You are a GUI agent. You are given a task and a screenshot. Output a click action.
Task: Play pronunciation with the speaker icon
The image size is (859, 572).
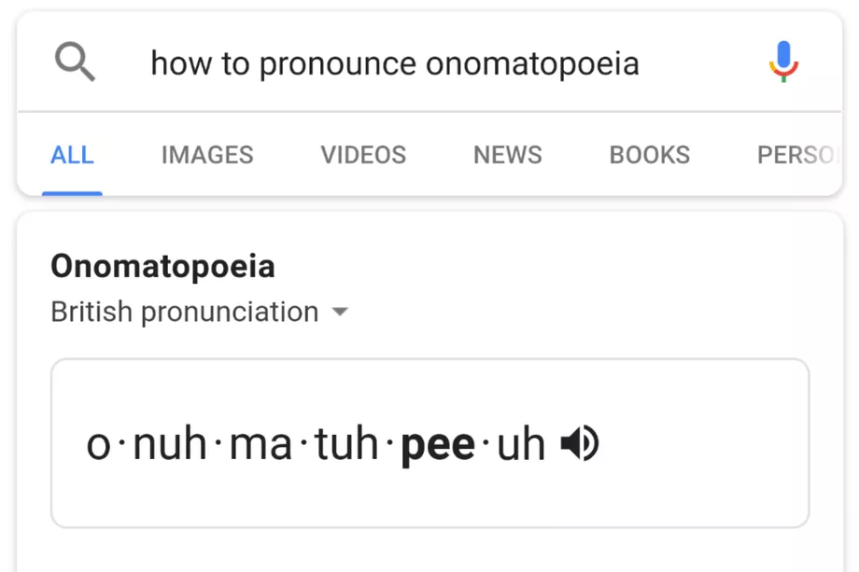[579, 444]
